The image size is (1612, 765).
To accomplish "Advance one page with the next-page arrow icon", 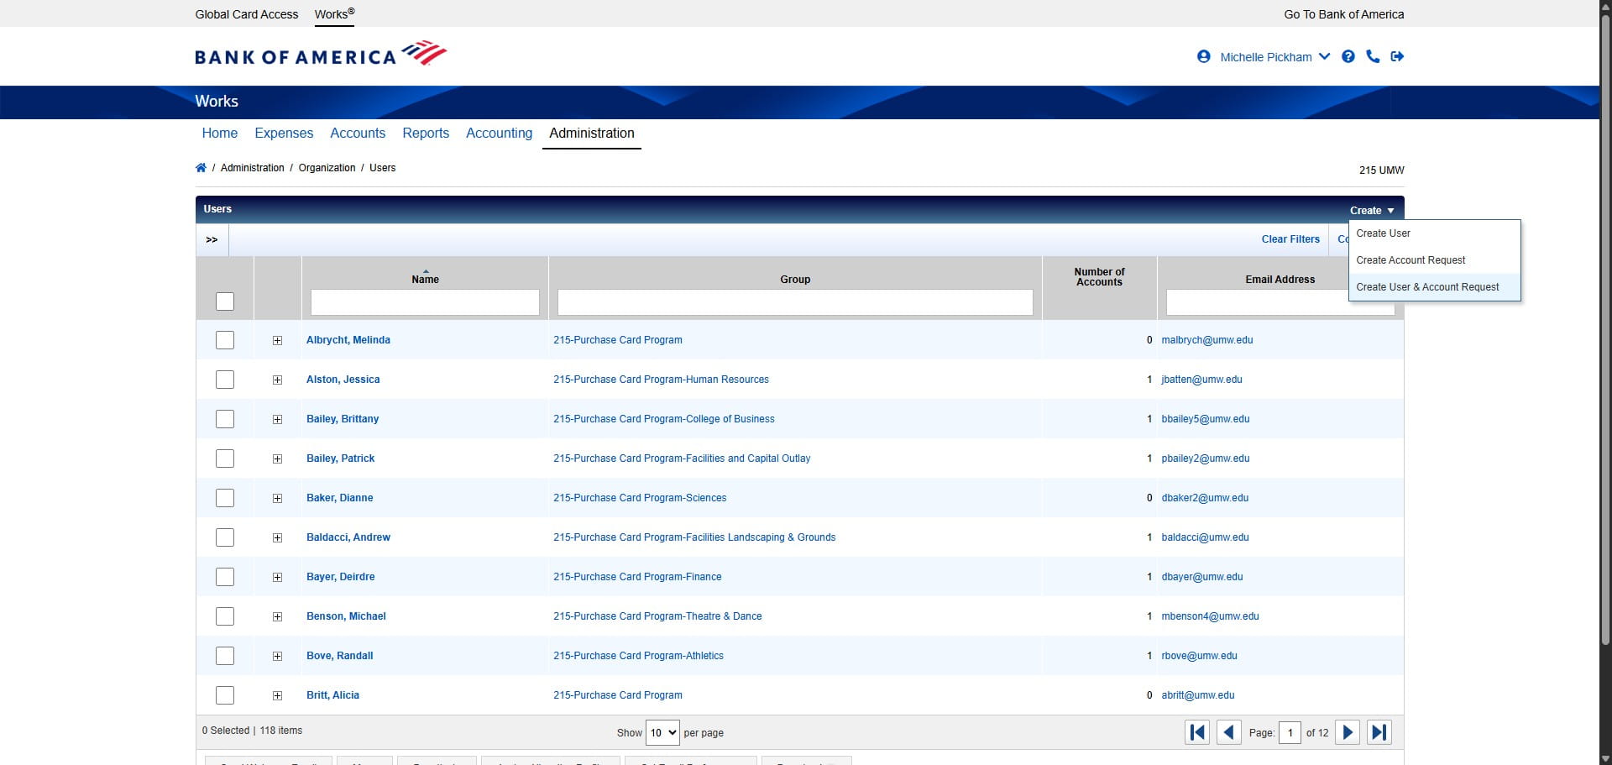I will click(1348, 732).
